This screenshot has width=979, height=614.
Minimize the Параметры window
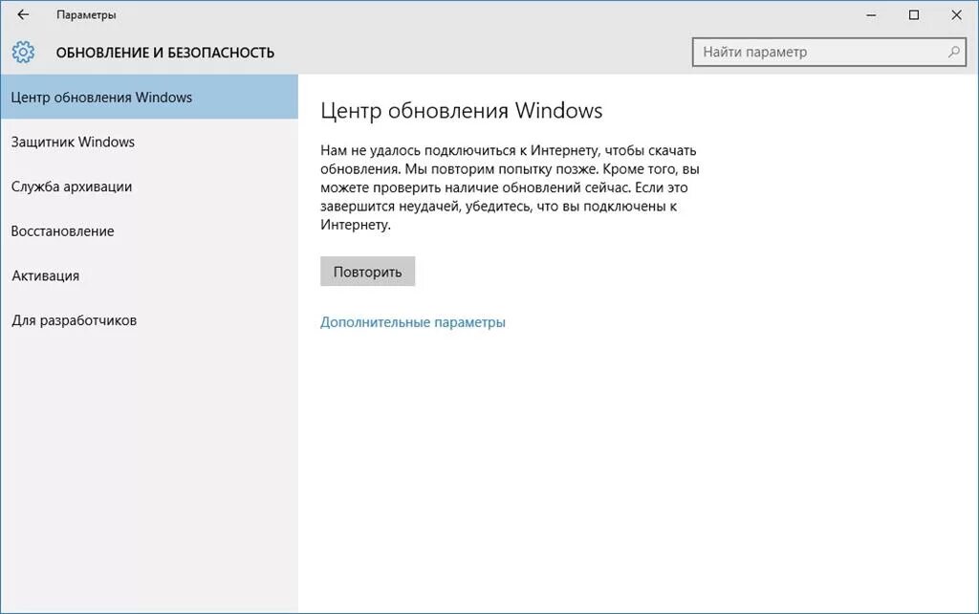tap(871, 15)
